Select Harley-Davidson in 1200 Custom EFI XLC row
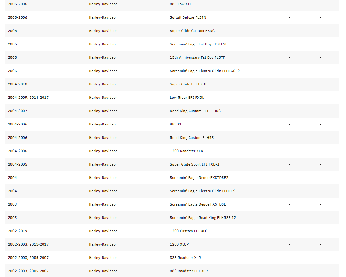 point(103,231)
